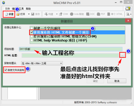Open the 文件 menu
This screenshot has width=134, height=106.
tap(7, 9)
